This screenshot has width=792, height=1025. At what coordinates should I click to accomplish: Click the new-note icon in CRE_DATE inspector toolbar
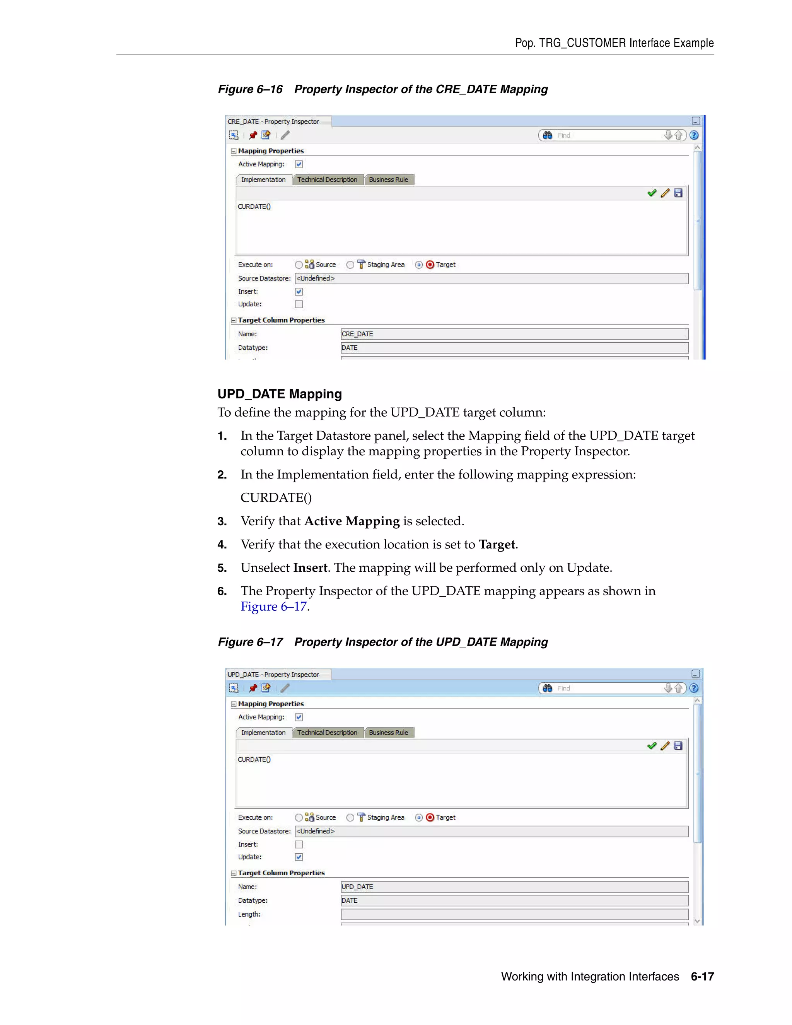(x=266, y=135)
